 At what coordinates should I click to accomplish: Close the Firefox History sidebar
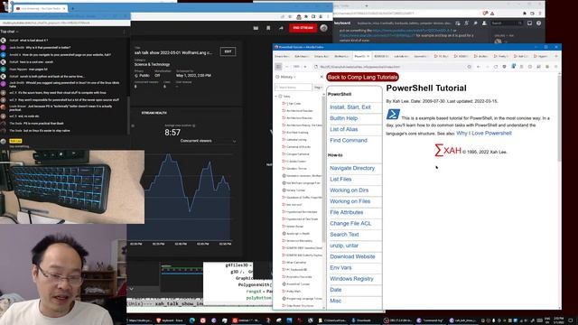pos(322,77)
